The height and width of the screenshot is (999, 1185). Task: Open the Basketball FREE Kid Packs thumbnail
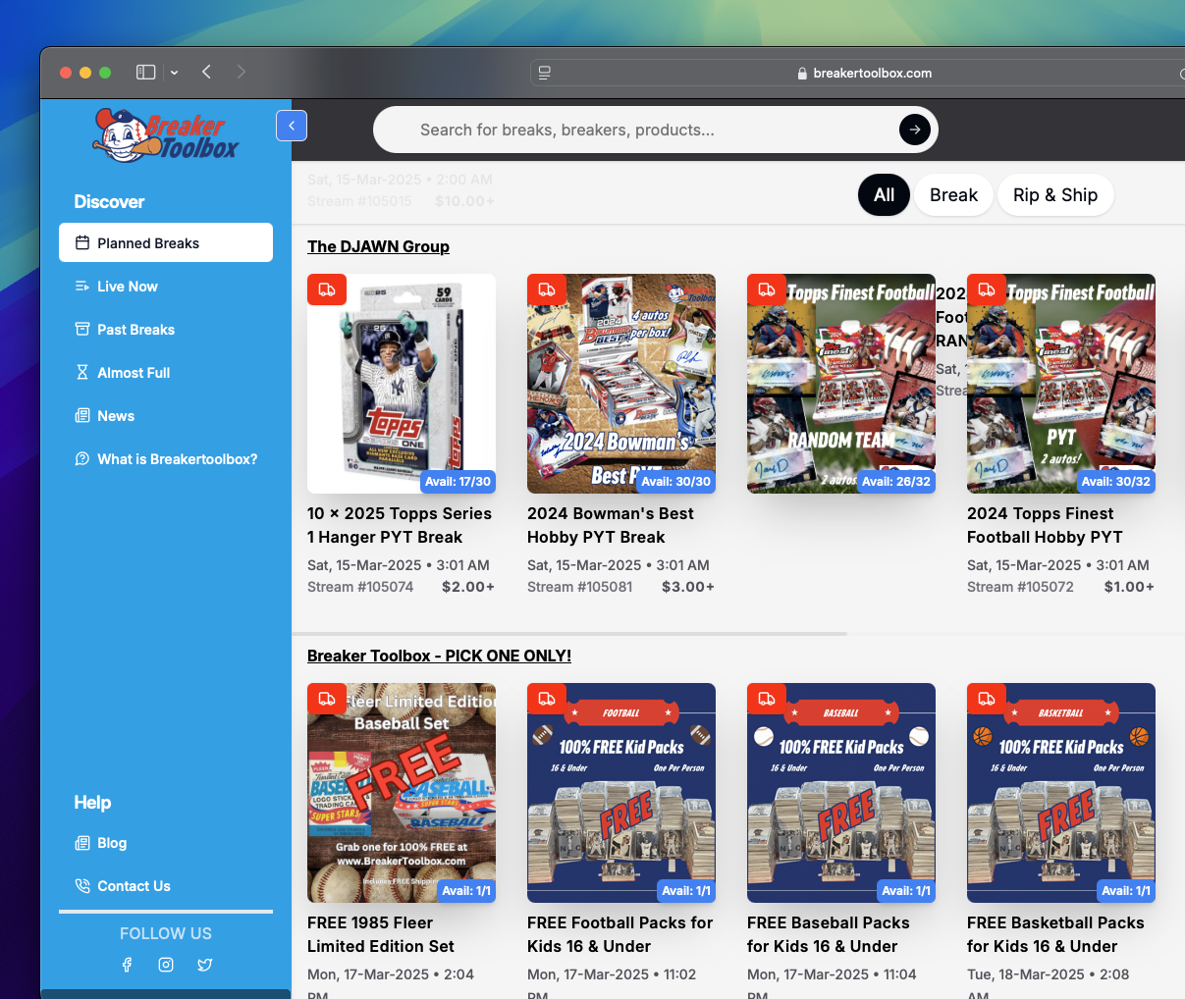pyautogui.click(x=1061, y=793)
